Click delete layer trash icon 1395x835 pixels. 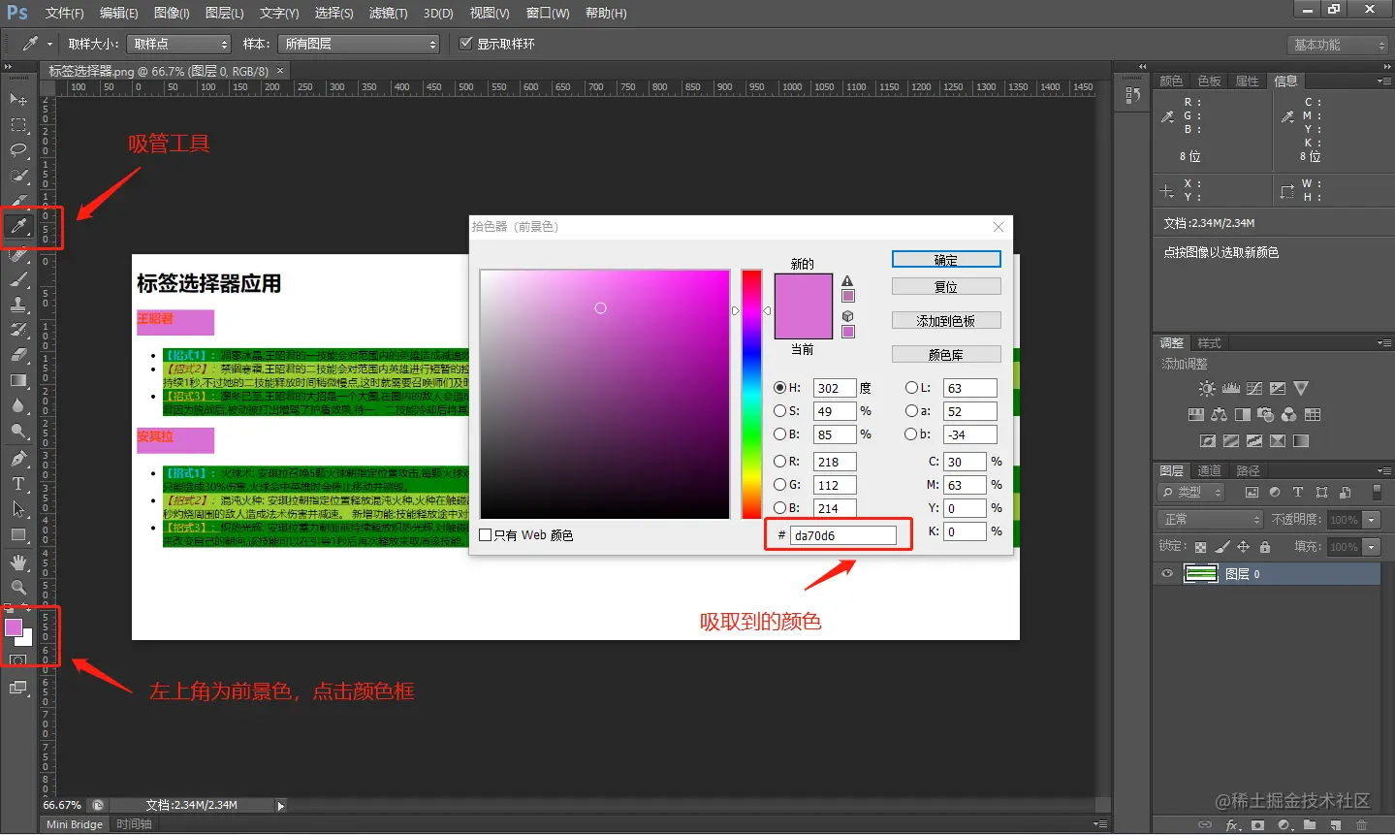(1361, 825)
